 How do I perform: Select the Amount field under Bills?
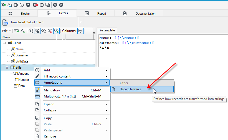23,74
